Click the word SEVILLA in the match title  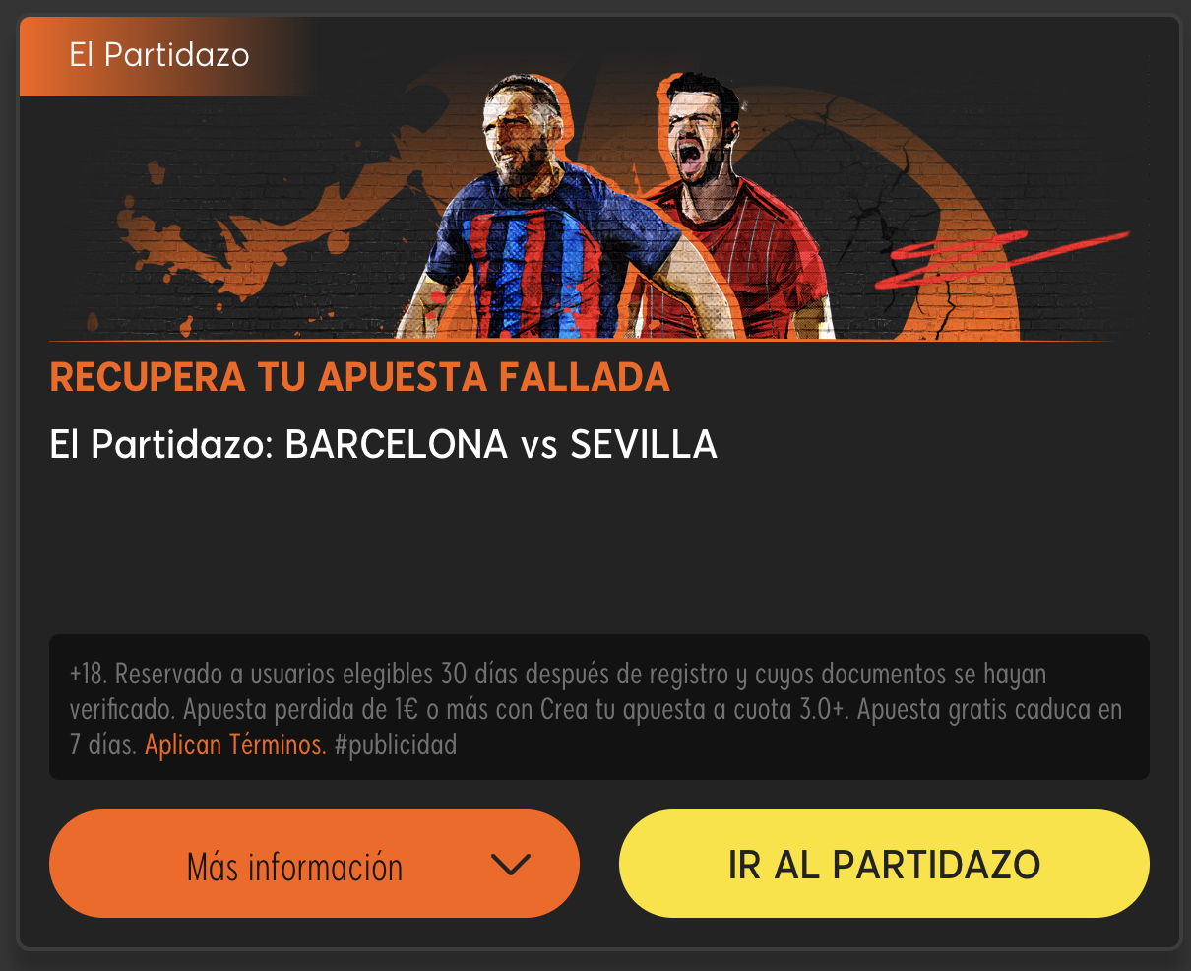644,445
